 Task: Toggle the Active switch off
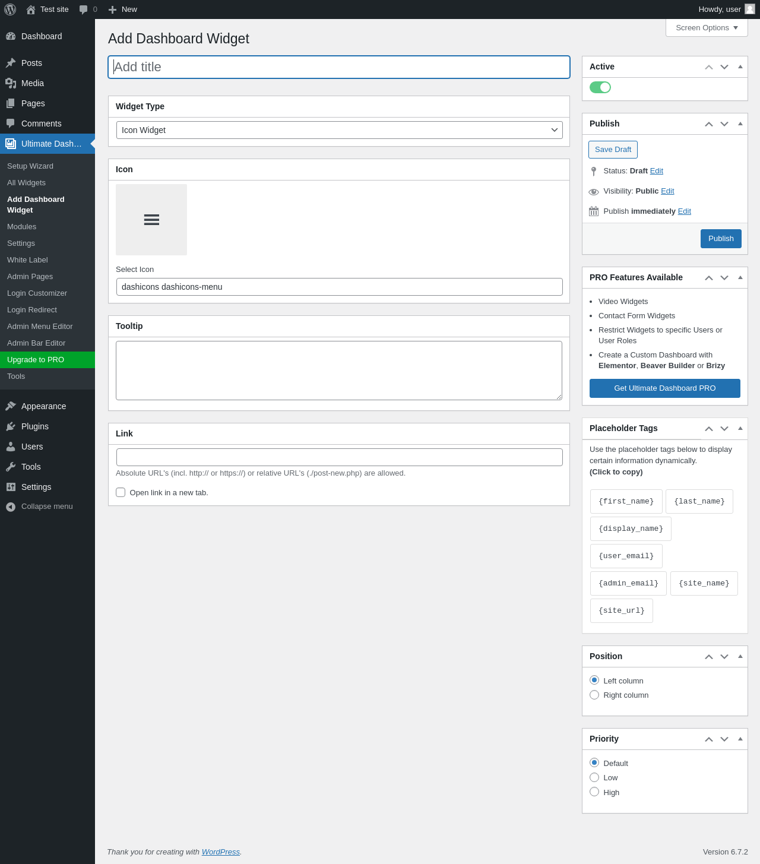point(600,87)
